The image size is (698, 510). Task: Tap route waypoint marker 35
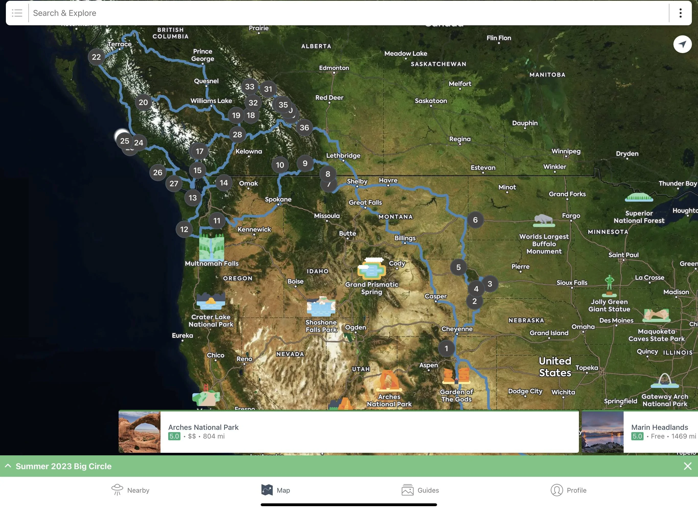pos(283,105)
